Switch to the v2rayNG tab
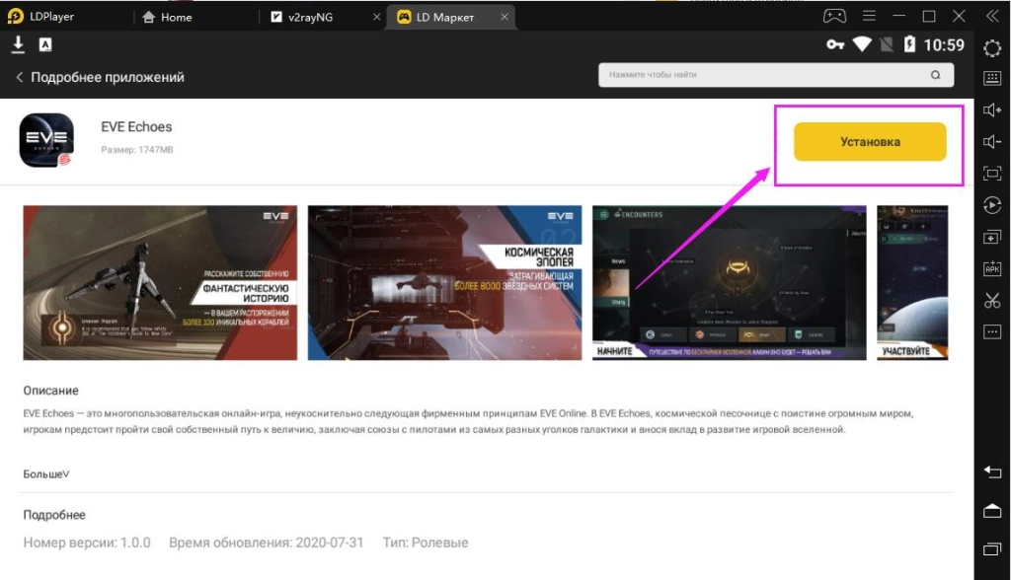This screenshot has width=1011, height=580. click(304, 17)
